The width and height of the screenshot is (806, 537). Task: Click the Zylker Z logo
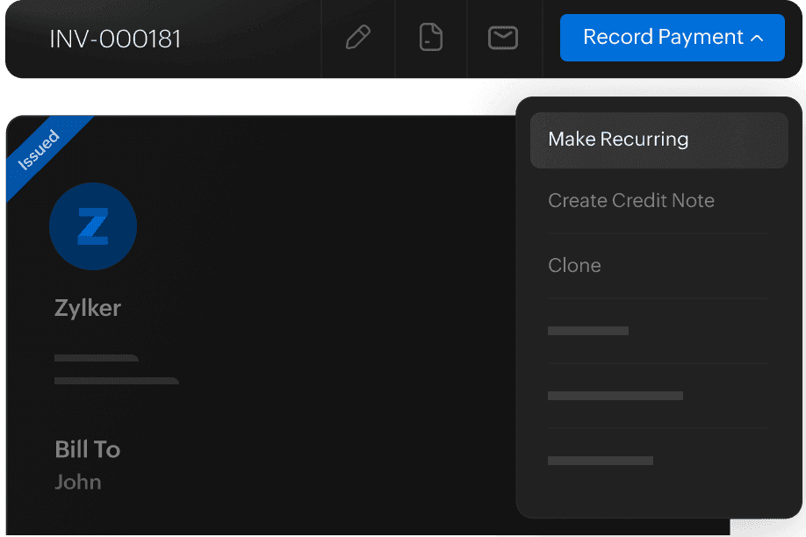point(93,226)
